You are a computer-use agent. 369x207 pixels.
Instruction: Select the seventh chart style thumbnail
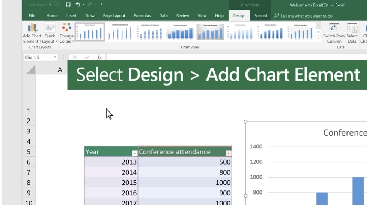click(270, 32)
